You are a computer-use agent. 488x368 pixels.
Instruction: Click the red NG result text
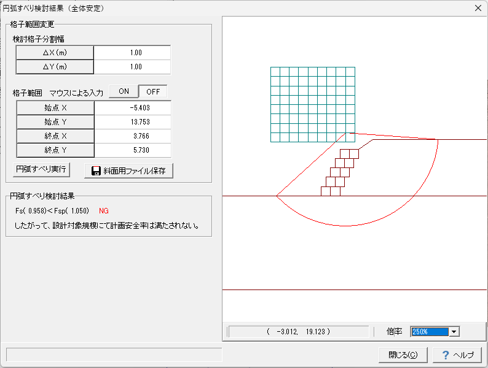click(104, 210)
